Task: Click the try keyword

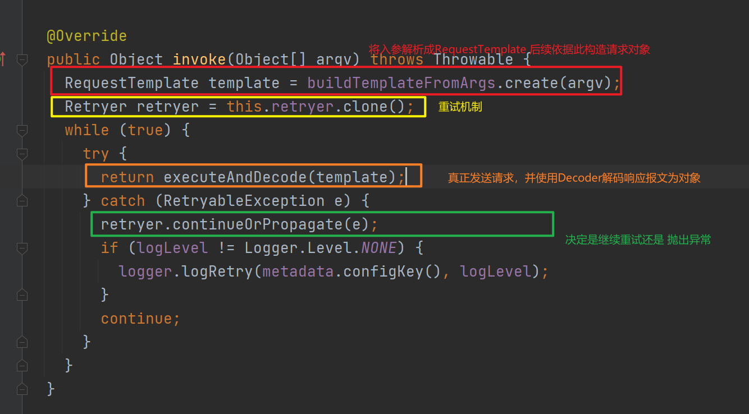Action: coord(96,154)
